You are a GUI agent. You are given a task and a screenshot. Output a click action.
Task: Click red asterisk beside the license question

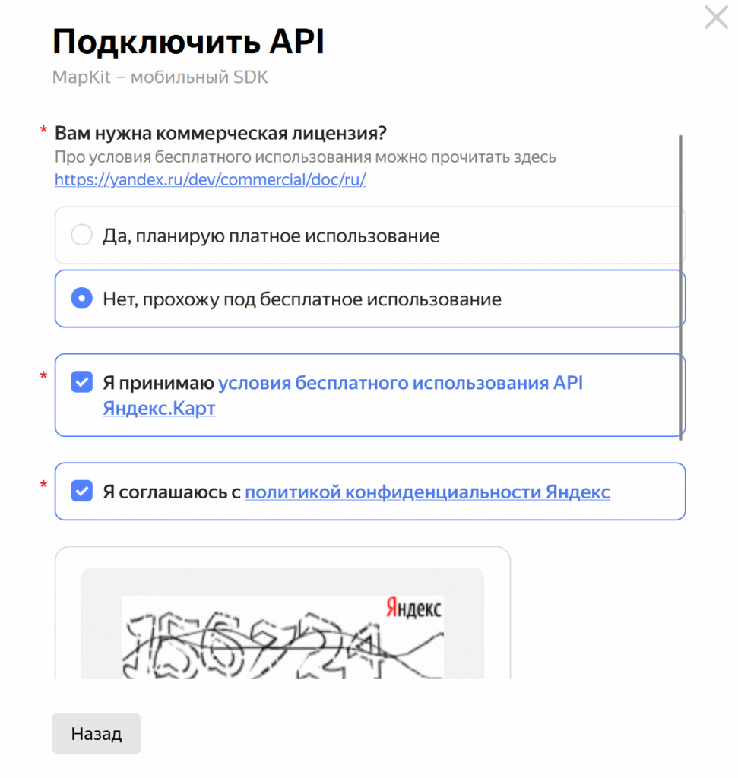pyautogui.click(x=43, y=131)
